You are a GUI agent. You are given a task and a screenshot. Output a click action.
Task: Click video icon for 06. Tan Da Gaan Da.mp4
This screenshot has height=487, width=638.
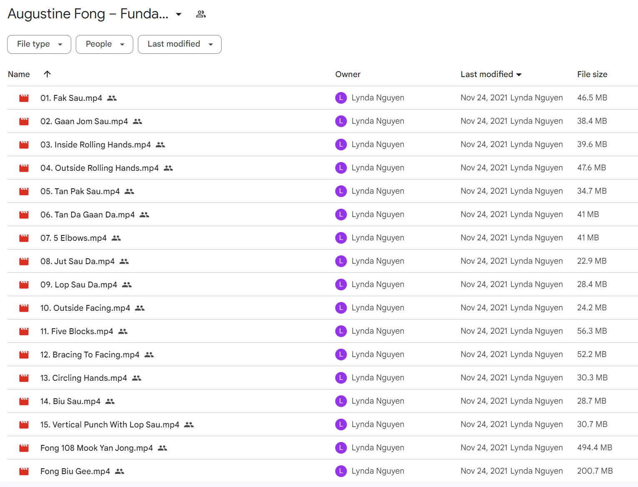coord(24,215)
